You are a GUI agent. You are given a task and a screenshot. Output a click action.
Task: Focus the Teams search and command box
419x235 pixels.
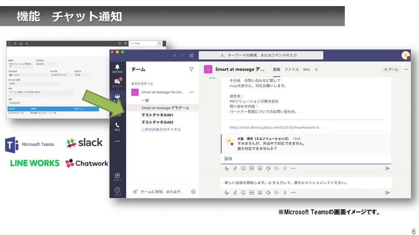tap(261, 55)
